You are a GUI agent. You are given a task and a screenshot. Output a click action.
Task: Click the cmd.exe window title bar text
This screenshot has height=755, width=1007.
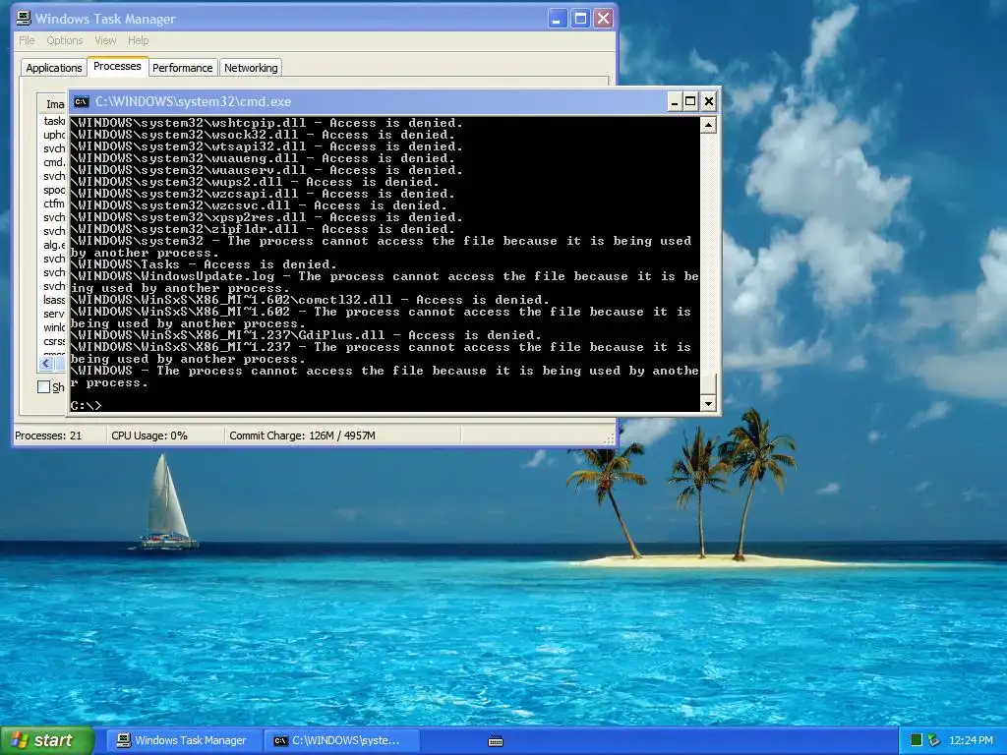pyautogui.click(x=193, y=101)
